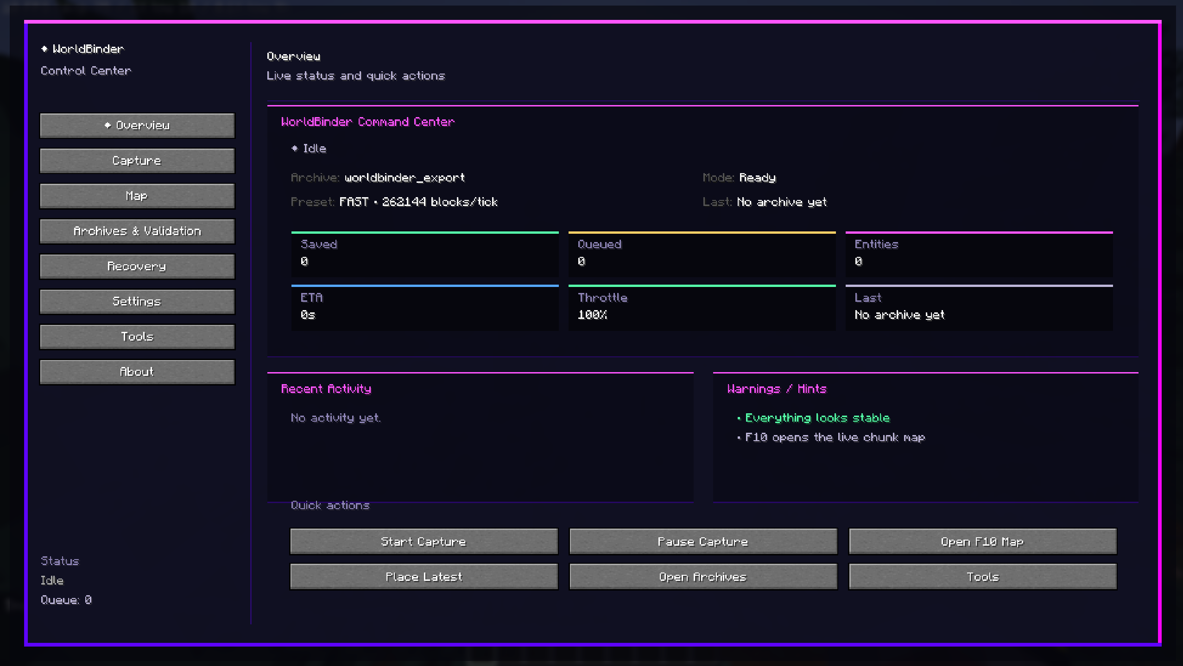Open the Settings section in sidebar

(137, 301)
